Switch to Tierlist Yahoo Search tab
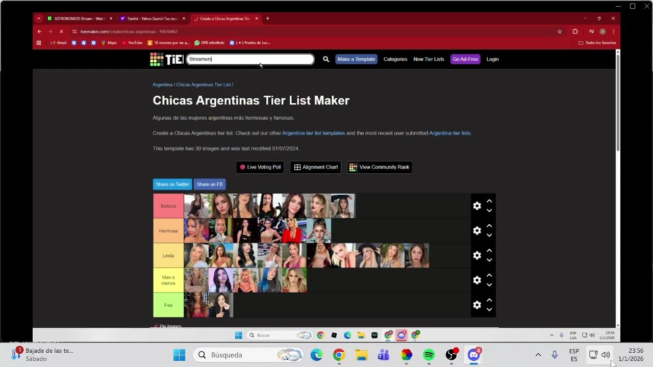653x367 pixels. 153,18
